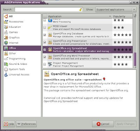Click the Search input field
The height and width of the screenshot is (131, 140).
pyautogui.click(x=49, y=10)
